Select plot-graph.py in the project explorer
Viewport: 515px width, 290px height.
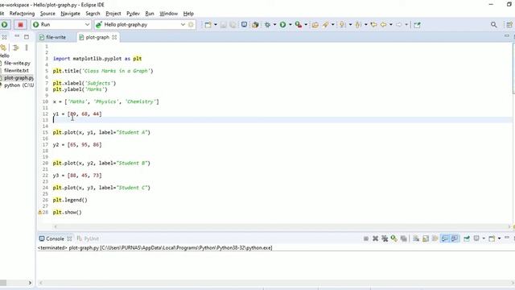click(19, 78)
